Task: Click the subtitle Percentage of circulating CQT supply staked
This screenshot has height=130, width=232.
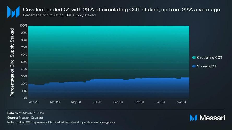Action: tap(59, 15)
